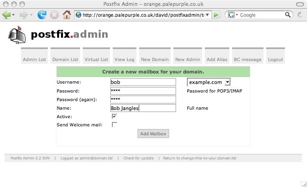The image size is (307, 187).
Task: Click the Logout tab
Action: (276, 59)
